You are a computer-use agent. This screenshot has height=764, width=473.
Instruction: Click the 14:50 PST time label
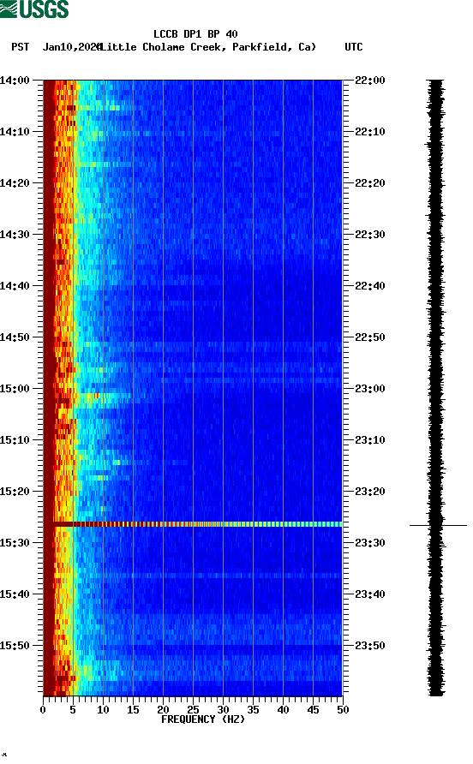pyautogui.click(x=15, y=337)
